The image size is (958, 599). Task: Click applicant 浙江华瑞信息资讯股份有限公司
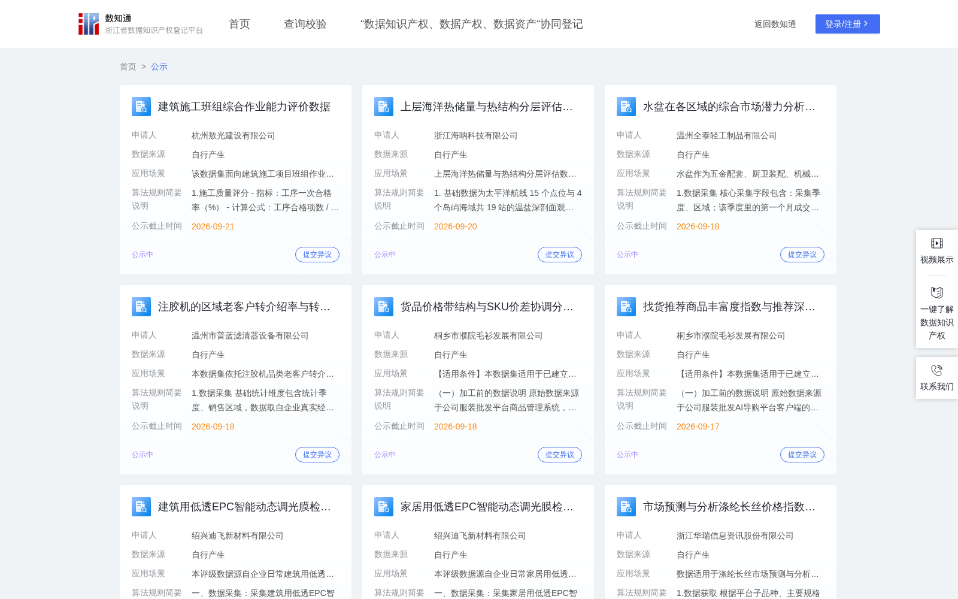pos(735,536)
